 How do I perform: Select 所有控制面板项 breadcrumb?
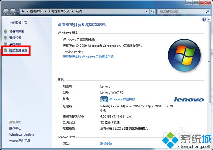coord(59,11)
